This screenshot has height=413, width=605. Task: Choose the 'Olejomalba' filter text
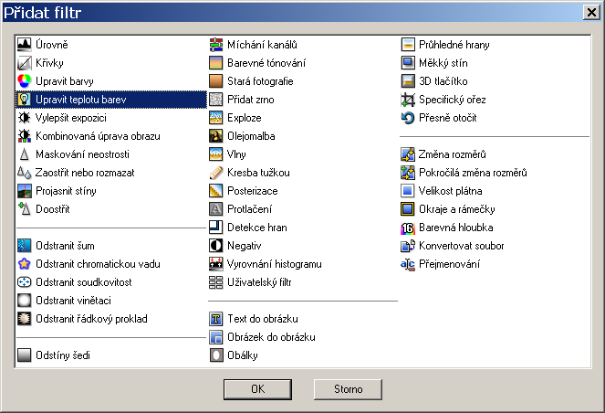pyautogui.click(x=251, y=136)
